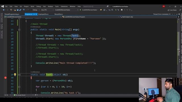Open the Edit menu

(x=11, y=7)
